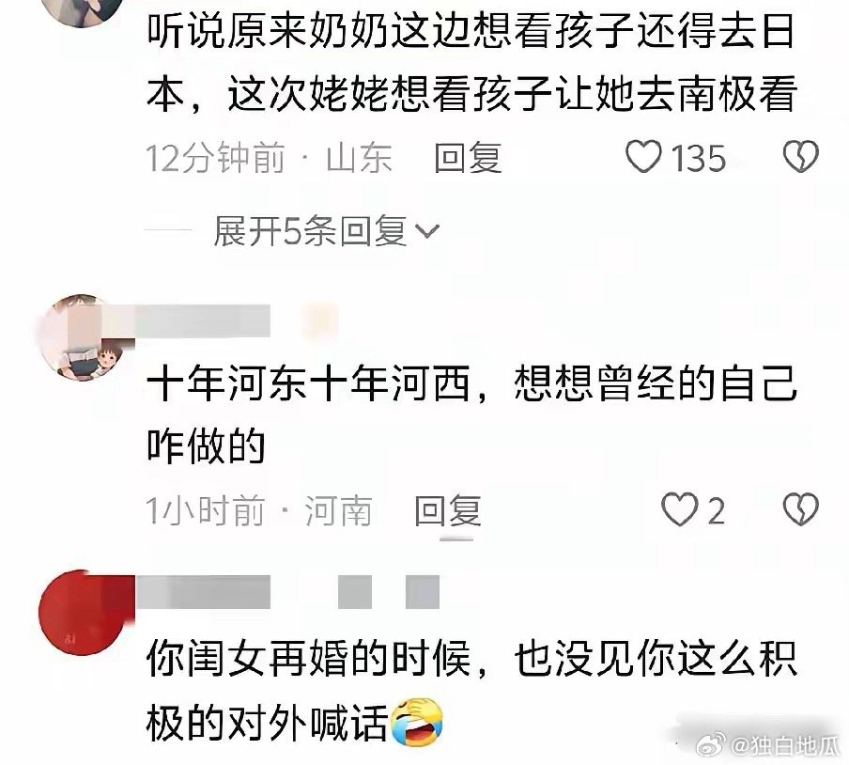Image resolution: width=849 pixels, height=765 pixels.
Task: Reply to the Henan comment via 回复
Action: pyautogui.click(x=448, y=510)
